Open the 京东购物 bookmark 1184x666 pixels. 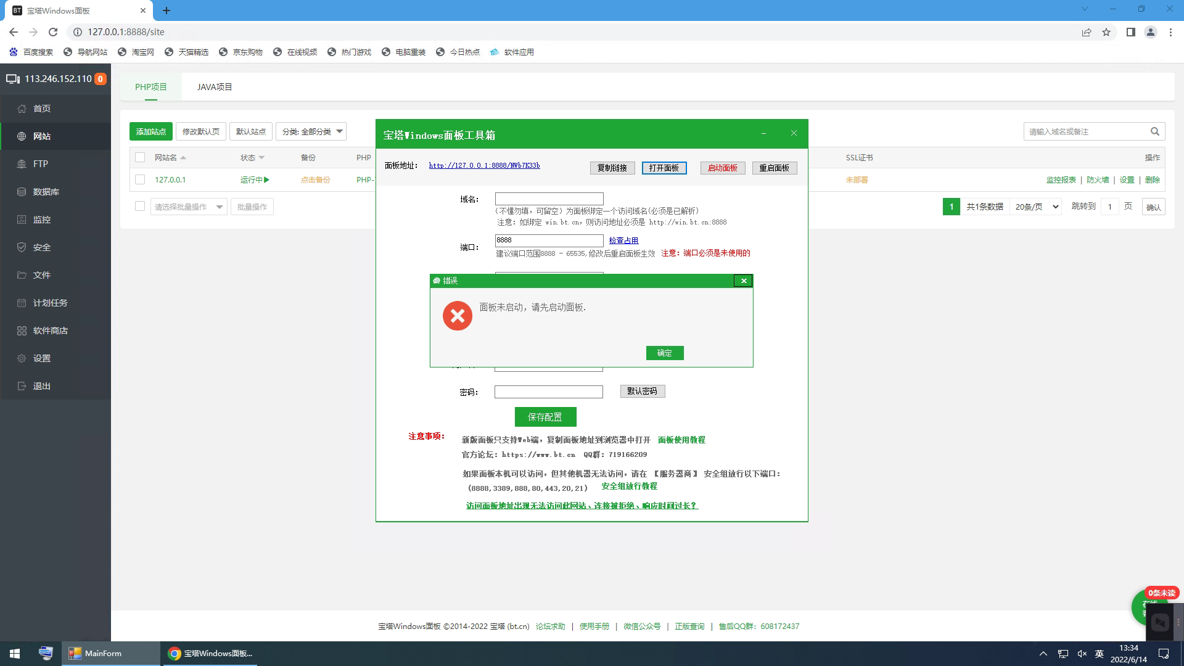pyautogui.click(x=240, y=52)
